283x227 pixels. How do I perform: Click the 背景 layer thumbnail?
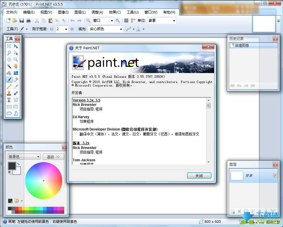point(237,176)
